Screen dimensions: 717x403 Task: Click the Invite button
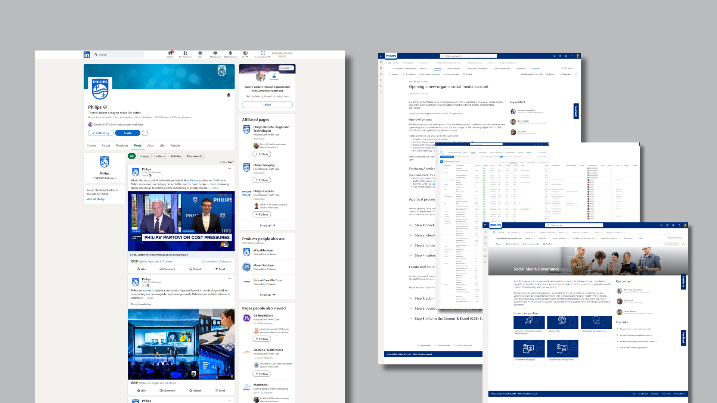point(128,133)
